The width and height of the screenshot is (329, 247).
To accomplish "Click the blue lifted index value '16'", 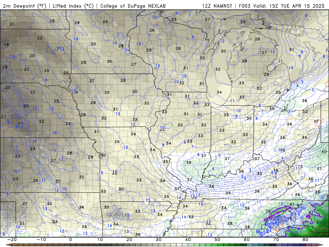I will [55, 133].
